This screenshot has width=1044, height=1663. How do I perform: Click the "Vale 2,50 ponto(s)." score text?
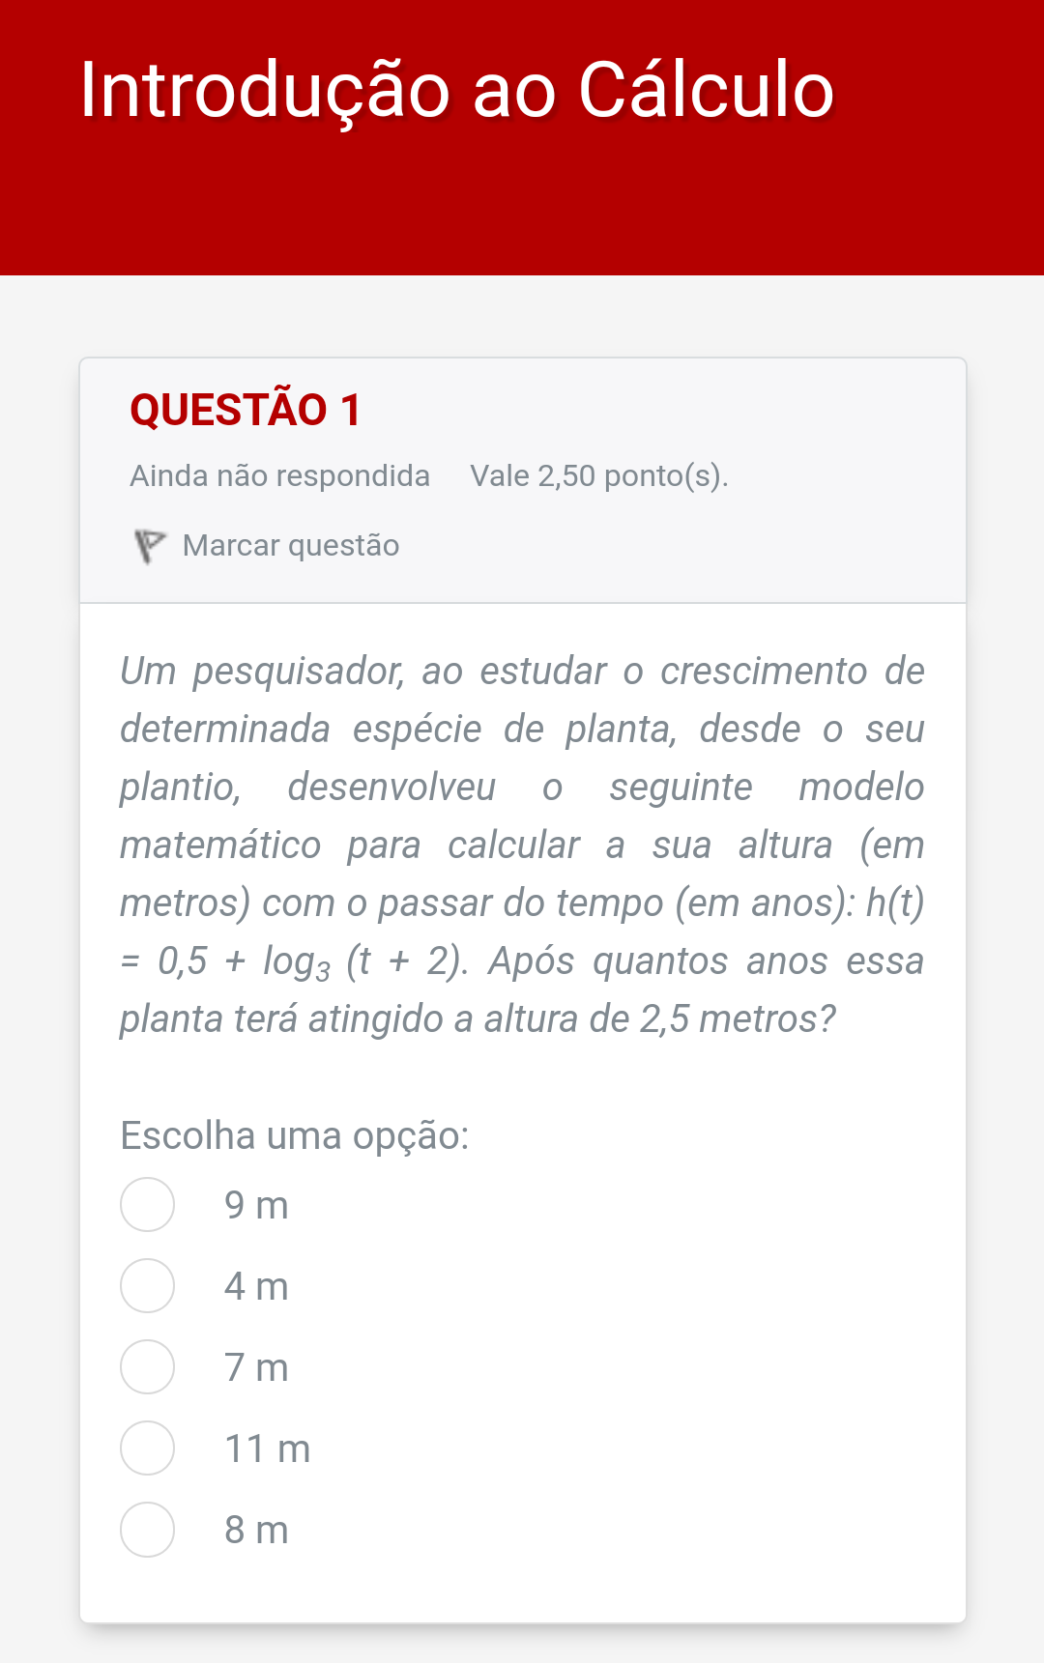598,476
